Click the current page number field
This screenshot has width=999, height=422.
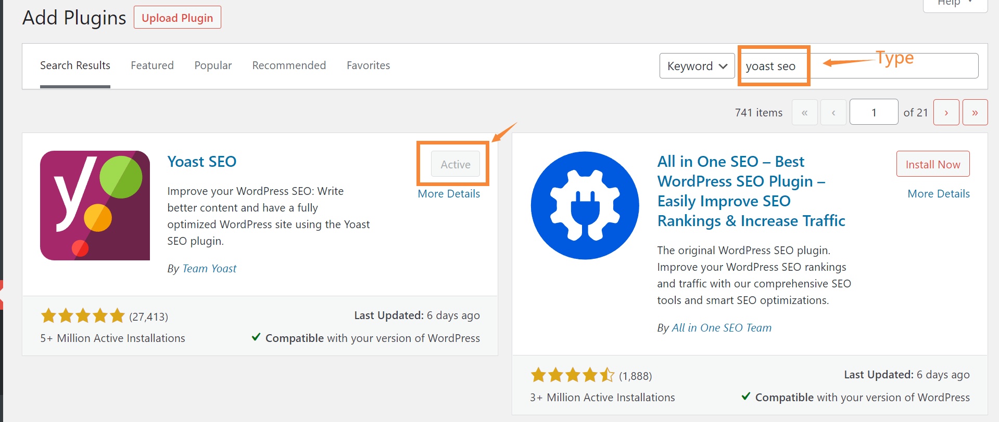[x=874, y=112]
